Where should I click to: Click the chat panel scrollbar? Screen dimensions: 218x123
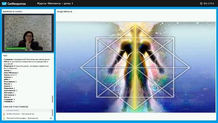pos(52,99)
